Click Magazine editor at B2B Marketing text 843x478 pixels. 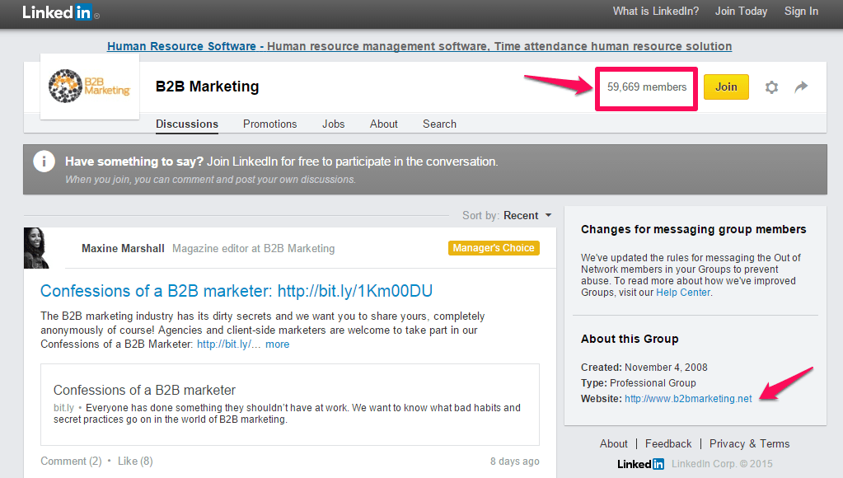coord(253,248)
